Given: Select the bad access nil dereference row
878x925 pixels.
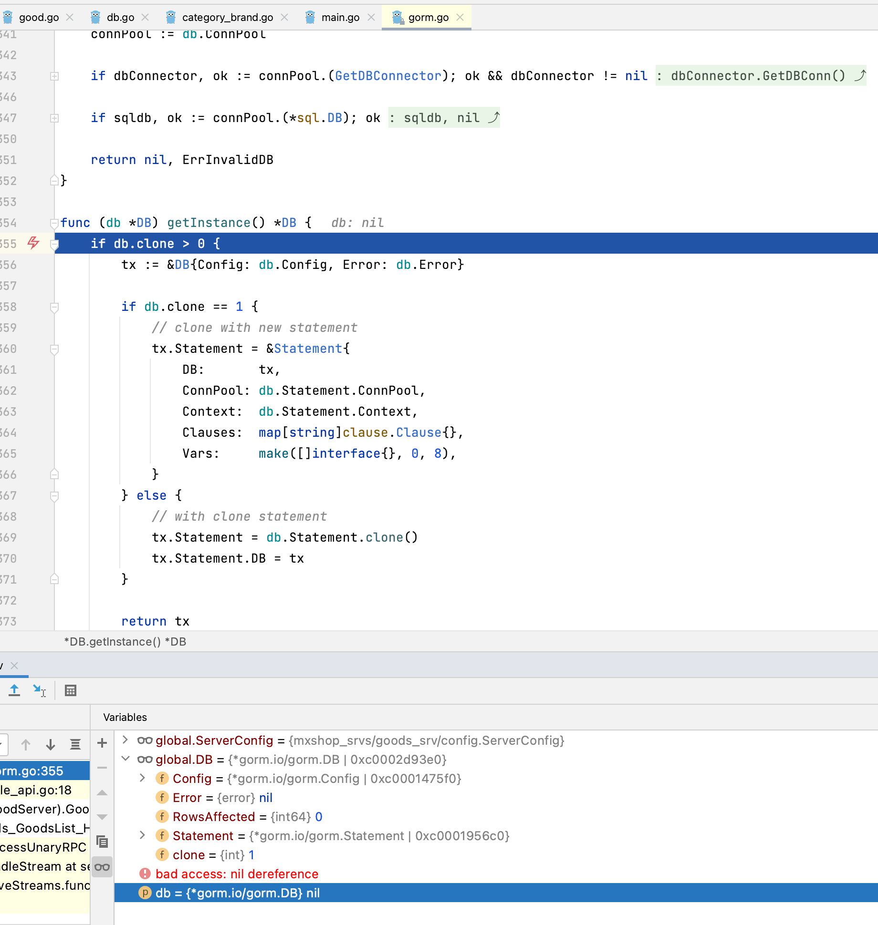Looking at the screenshot, I should pyautogui.click(x=496, y=874).
